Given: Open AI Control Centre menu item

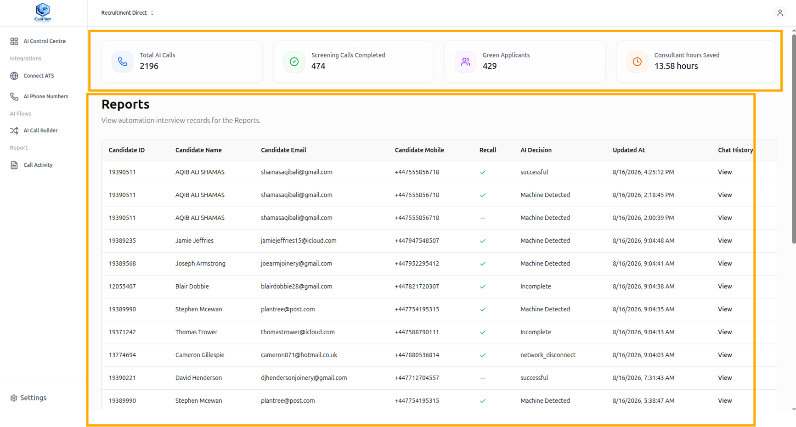Looking at the screenshot, I should (44, 41).
